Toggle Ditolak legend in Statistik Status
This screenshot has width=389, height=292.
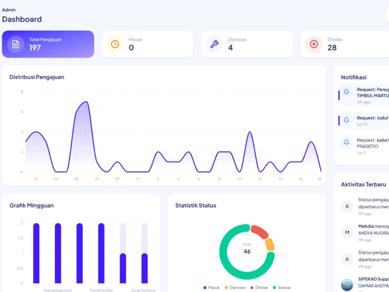click(259, 288)
